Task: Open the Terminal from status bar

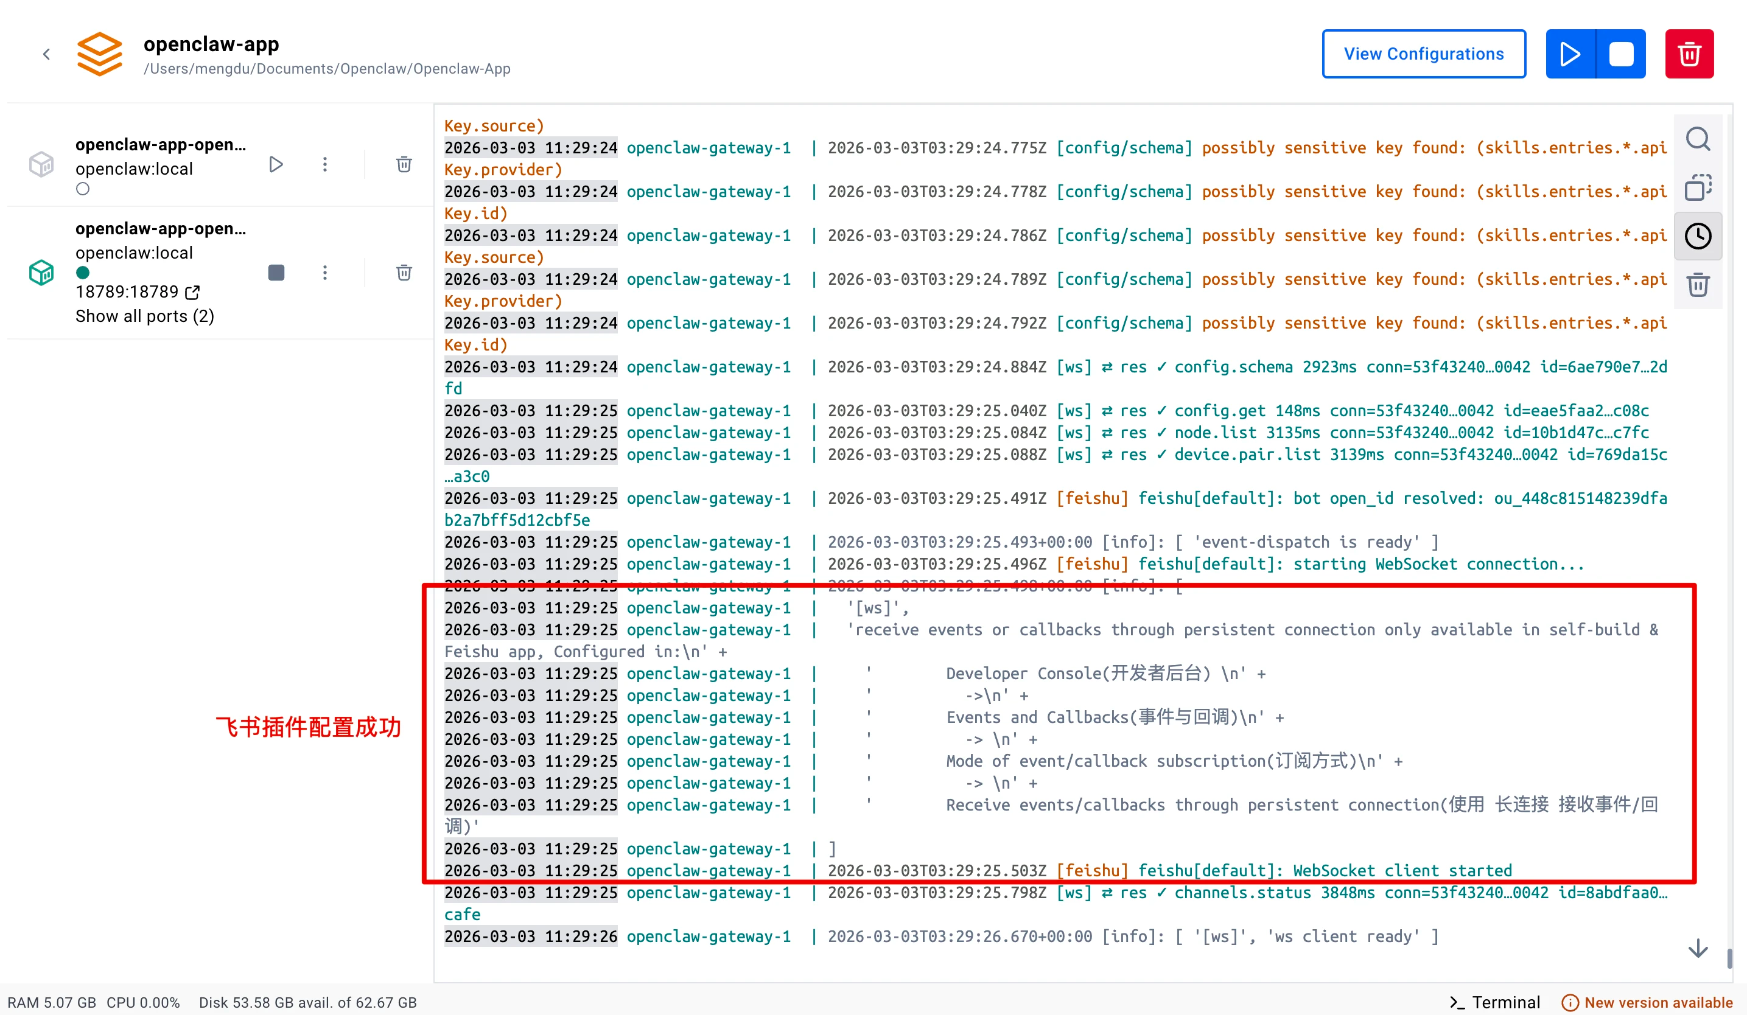Action: (x=1494, y=1002)
